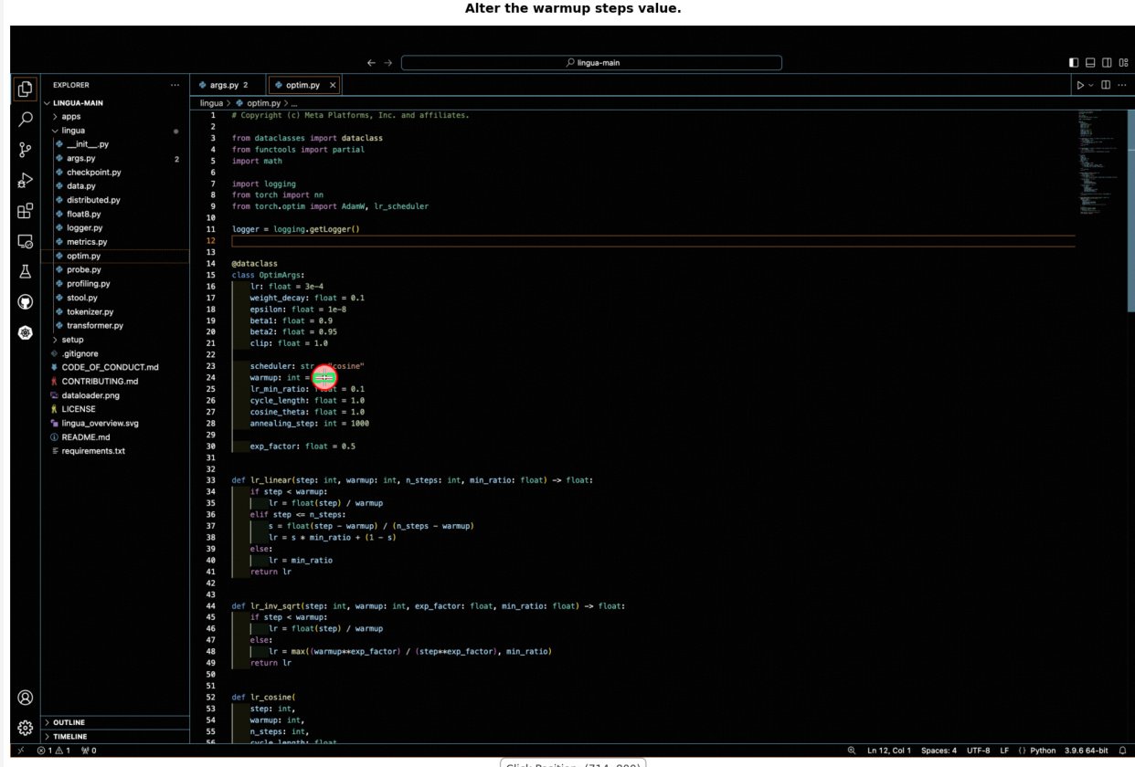Expand the apps folder

click(71, 117)
